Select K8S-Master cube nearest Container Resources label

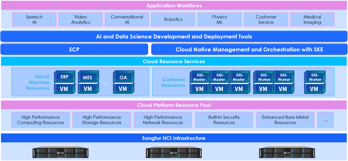coord(200,77)
